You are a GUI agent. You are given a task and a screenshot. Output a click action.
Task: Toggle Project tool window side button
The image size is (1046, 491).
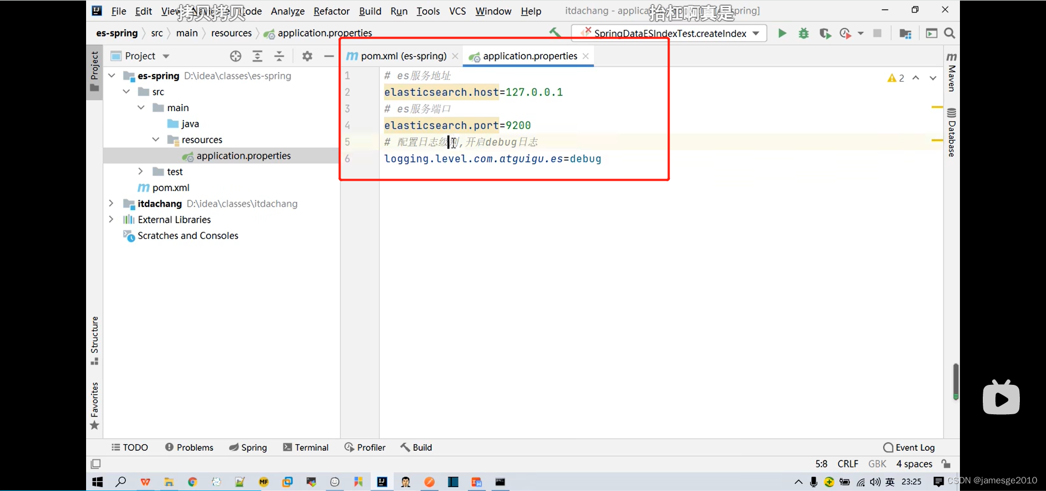(x=95, y=71)
